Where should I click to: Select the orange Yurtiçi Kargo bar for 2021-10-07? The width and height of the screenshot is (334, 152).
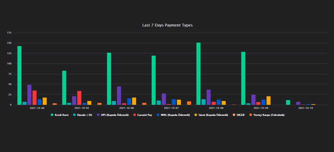click(x=189, y=103)
